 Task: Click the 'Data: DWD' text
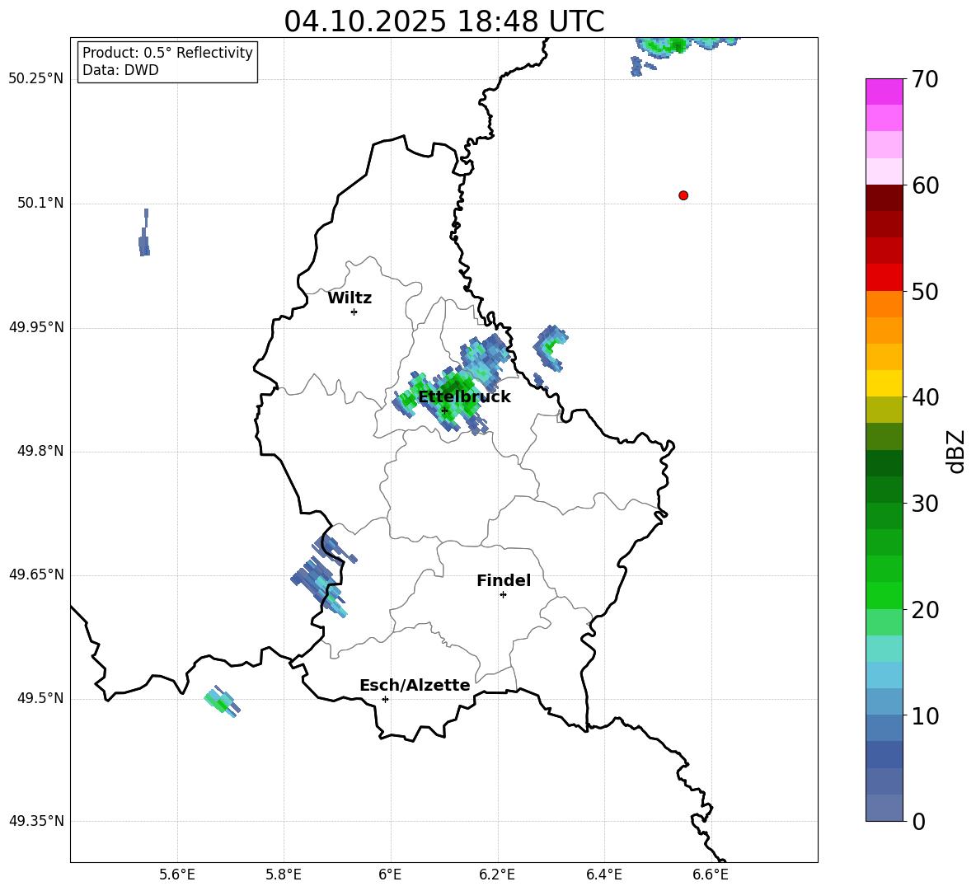point(120,70)
